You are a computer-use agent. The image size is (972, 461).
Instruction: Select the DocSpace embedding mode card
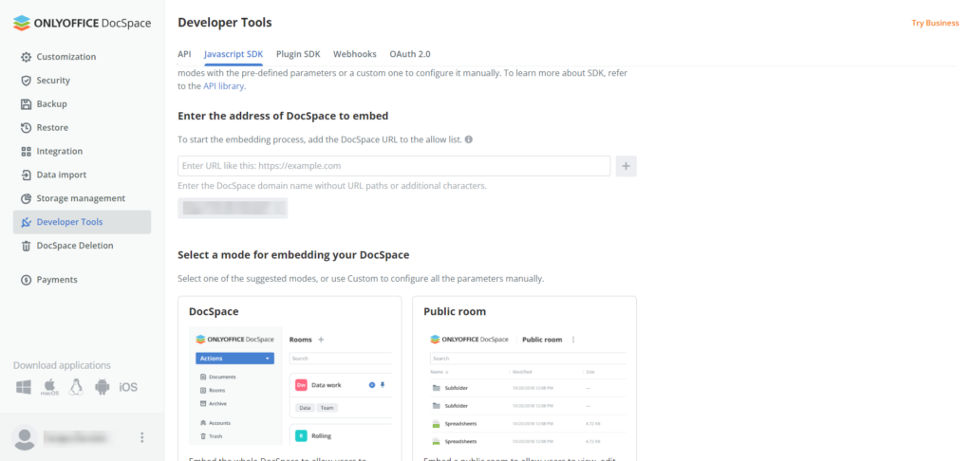point(290,378)
